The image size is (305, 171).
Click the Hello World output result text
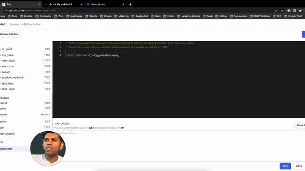tap(66, 133)
